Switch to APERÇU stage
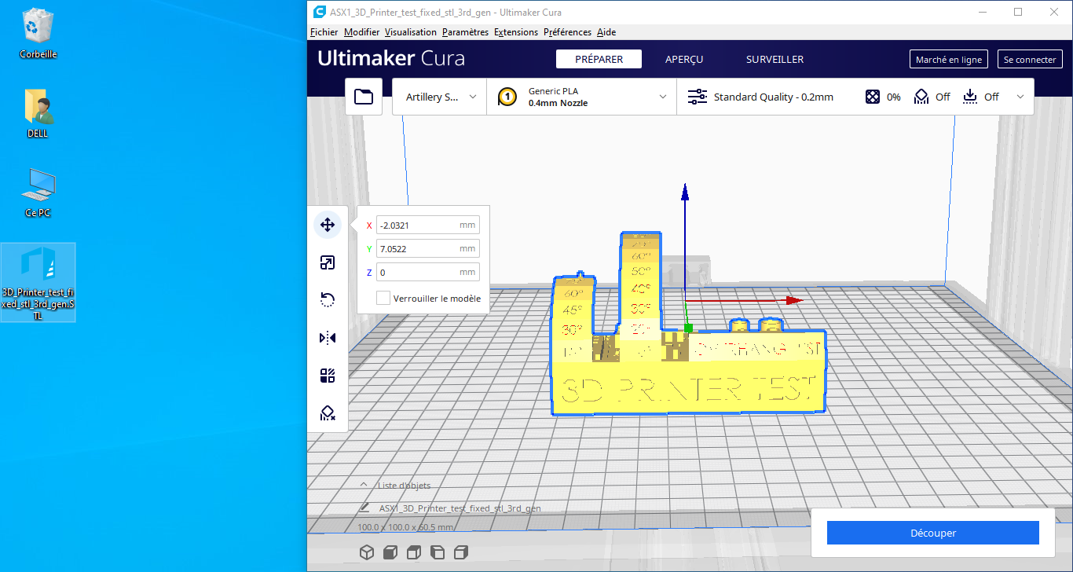Screen dimensions: 1073x572 (684, 59)
